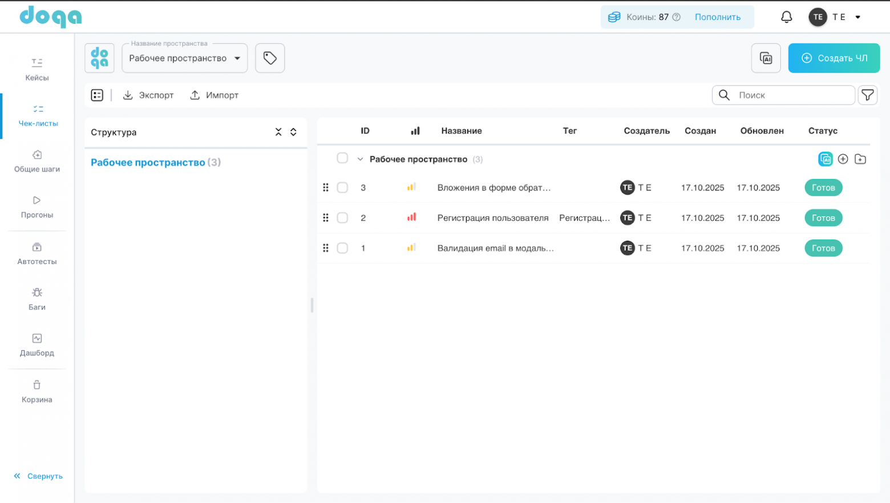Open the tags icon button

click(270, 58)
